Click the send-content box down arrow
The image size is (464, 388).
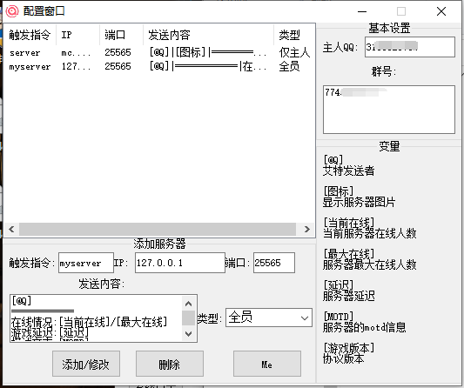[x=189, y=334]
